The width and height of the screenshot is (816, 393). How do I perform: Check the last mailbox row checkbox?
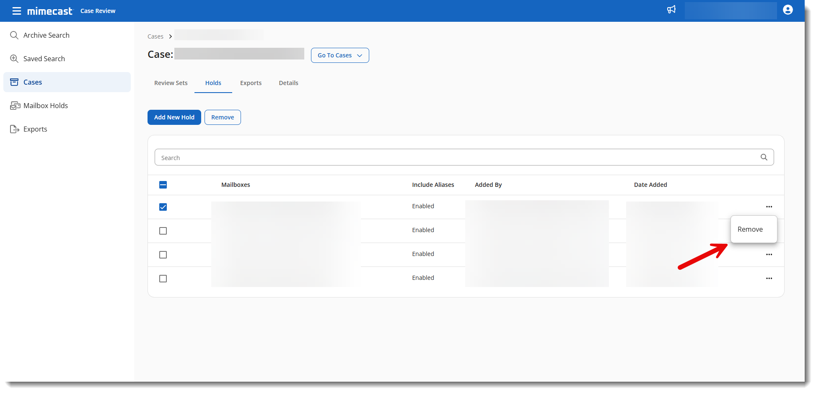(163, 279)
